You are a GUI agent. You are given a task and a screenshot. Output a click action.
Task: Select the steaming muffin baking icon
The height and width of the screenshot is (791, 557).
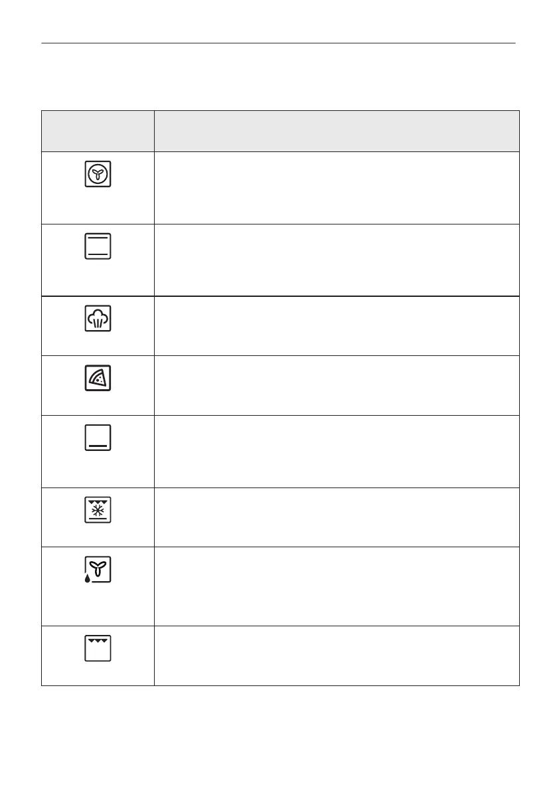point(98,317)
